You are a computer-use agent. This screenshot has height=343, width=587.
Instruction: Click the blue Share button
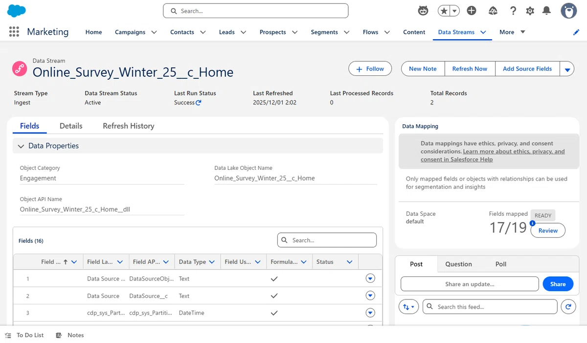coord(558,284)
